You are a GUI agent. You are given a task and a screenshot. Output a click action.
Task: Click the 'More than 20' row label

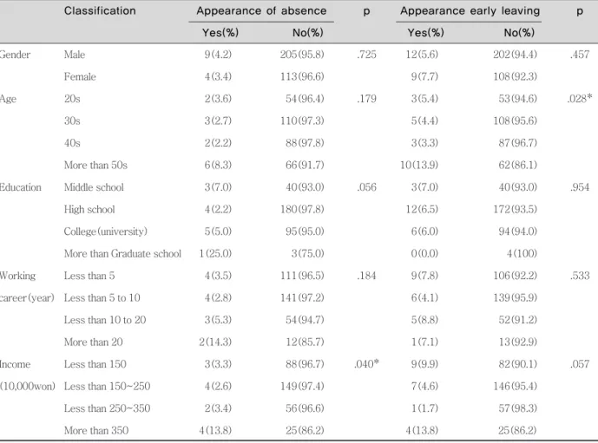[94, 342]
